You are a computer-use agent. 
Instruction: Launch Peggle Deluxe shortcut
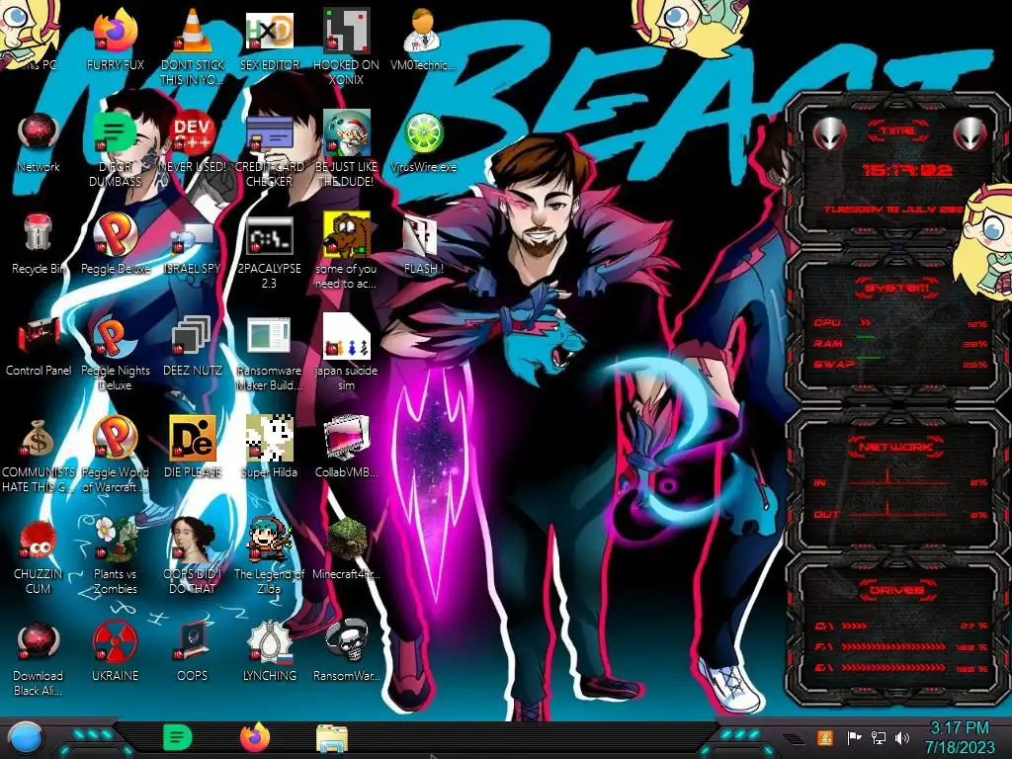(x=115, y=233)
